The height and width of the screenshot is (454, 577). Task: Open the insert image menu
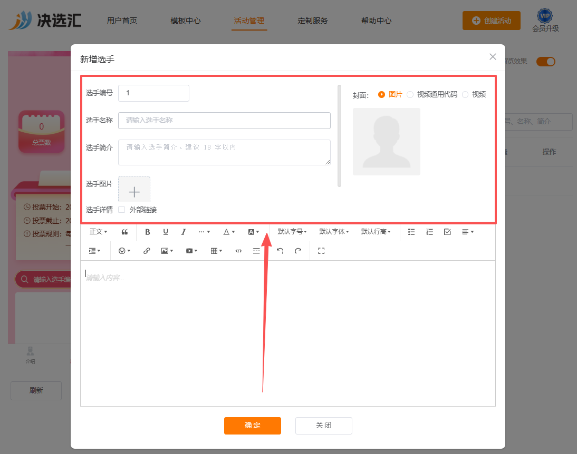167,251
